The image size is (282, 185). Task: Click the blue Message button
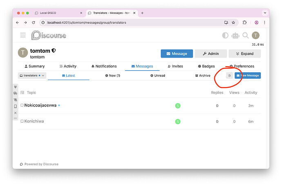(177, 53)
